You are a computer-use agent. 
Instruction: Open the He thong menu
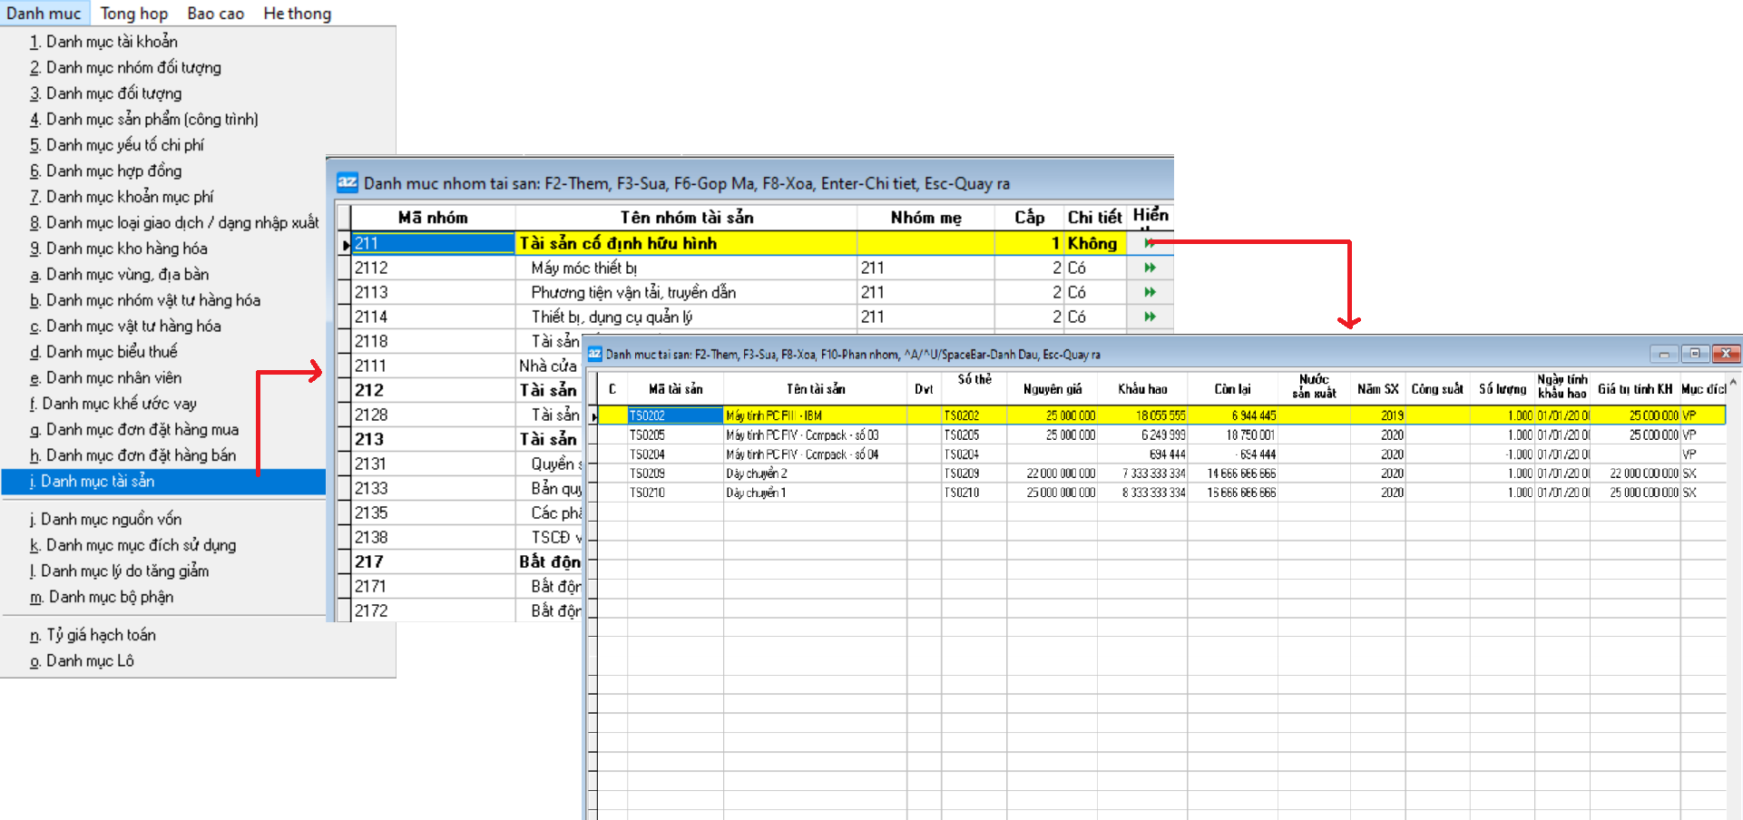297,14
